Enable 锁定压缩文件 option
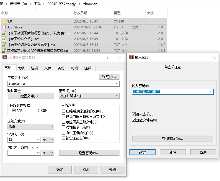220x181 pixels. pos(63,138)
